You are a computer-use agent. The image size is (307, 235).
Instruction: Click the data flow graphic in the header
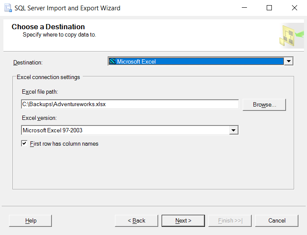click(x=291, y=36)
